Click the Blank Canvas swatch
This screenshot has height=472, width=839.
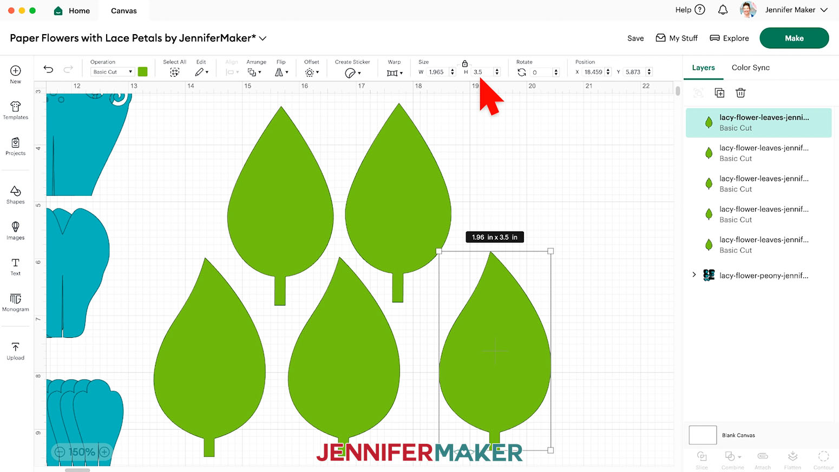pos(703,435)
